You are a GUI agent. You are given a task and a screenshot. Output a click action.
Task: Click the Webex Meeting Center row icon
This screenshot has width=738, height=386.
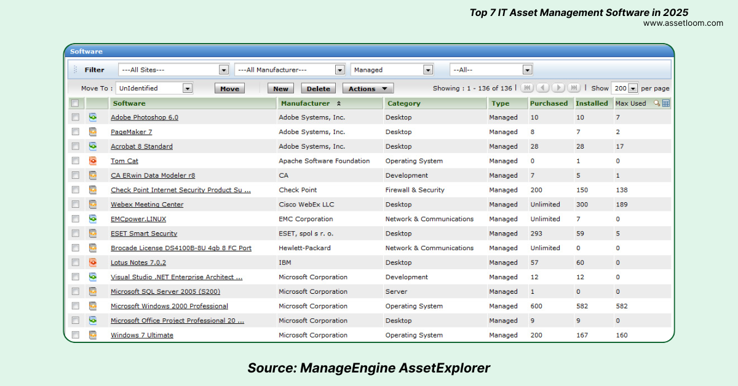(x=93, y=204)
